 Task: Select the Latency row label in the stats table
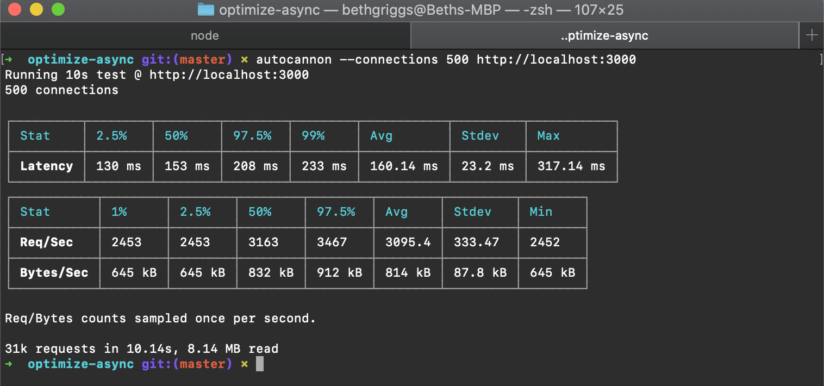(x=46, y=166)
